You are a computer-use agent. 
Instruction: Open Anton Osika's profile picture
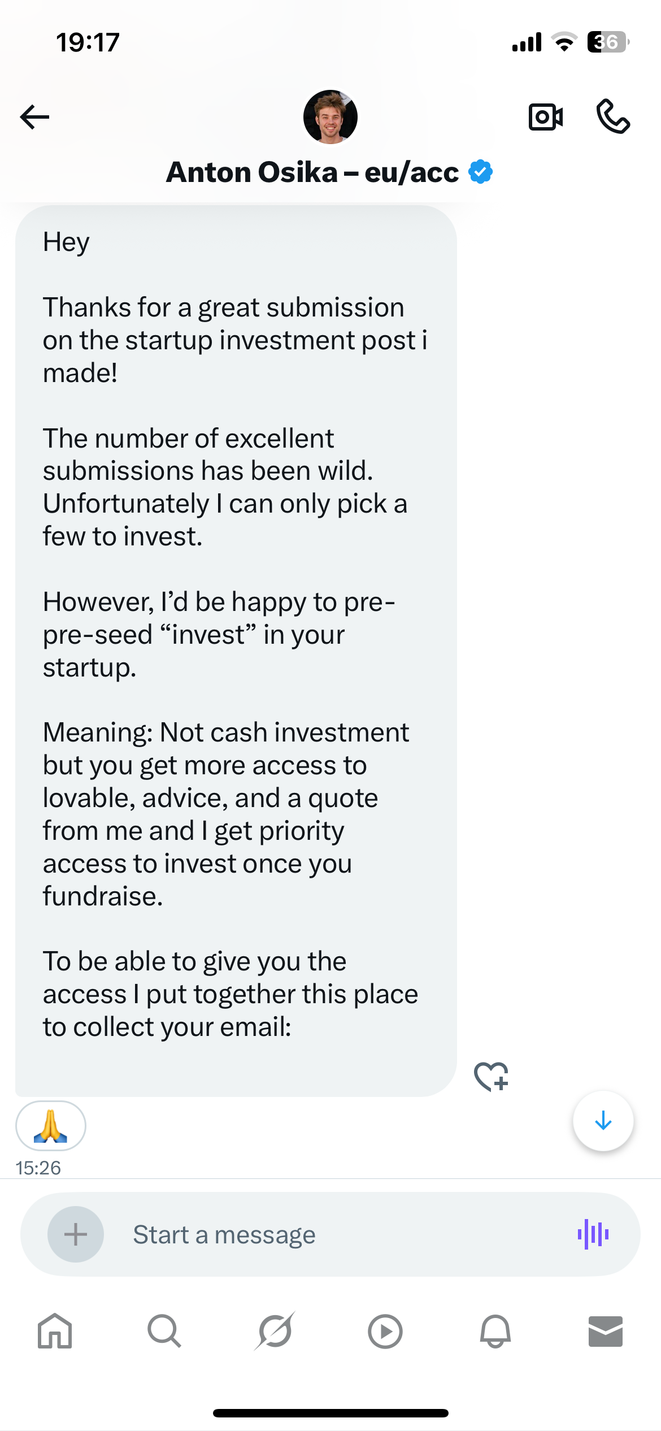click(330, 117)
